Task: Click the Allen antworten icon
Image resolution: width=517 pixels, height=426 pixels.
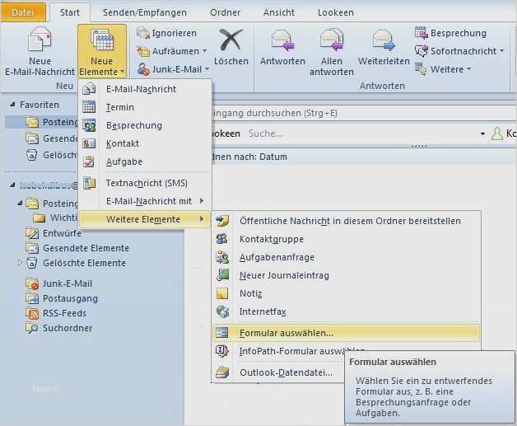Action: [332, 41]
